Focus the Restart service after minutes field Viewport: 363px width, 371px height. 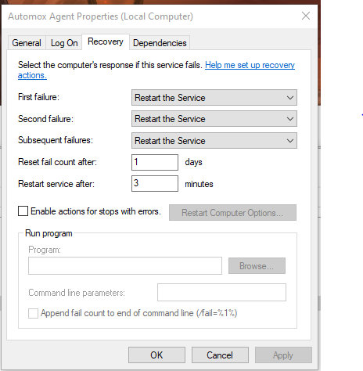(155, 183)
